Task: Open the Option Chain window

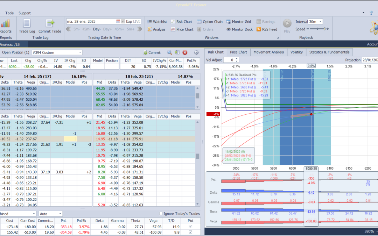Action: [210, 22]
